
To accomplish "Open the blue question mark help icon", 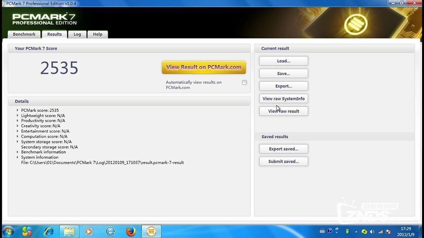I will (330, 231).
